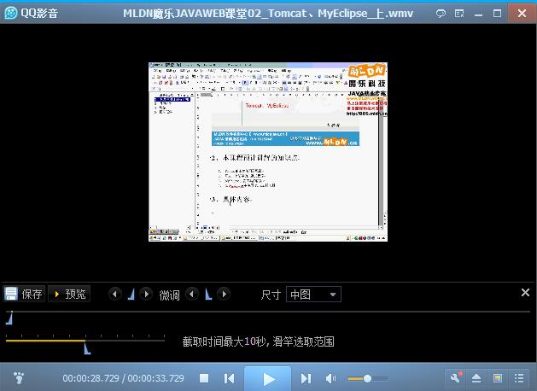537x391 pixels.
Task: Click the playback time display 00:00:28.729
Action: [90, 378]
